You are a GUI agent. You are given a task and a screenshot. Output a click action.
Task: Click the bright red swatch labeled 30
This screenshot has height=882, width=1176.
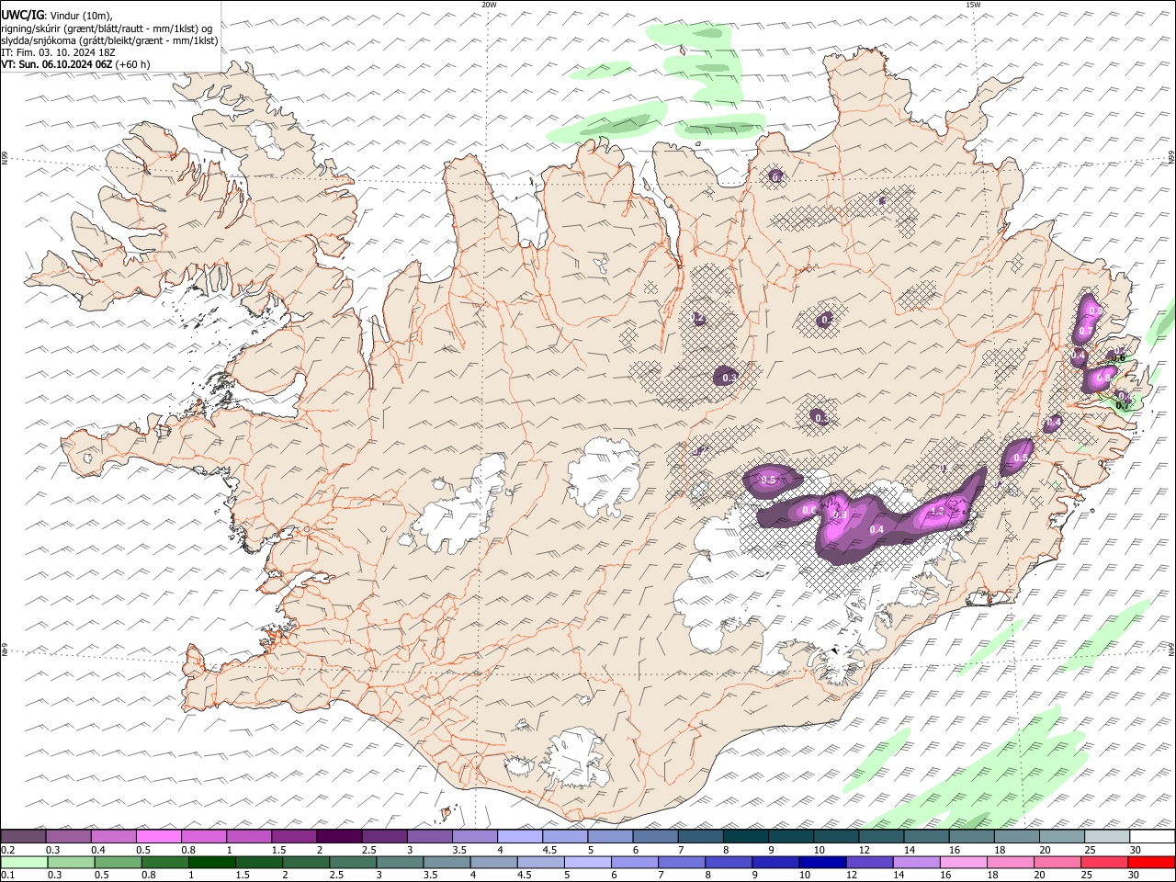1151,863
